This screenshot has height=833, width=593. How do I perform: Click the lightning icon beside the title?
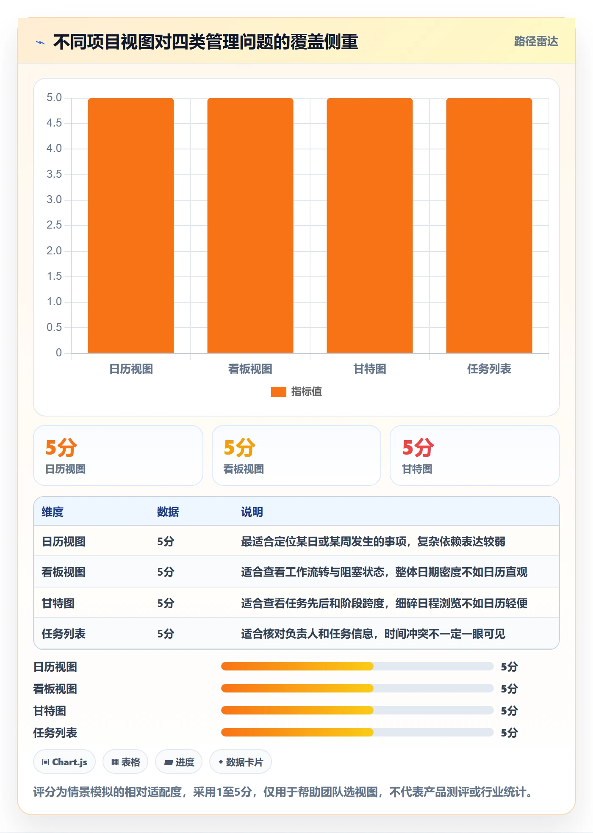point(40,42)
